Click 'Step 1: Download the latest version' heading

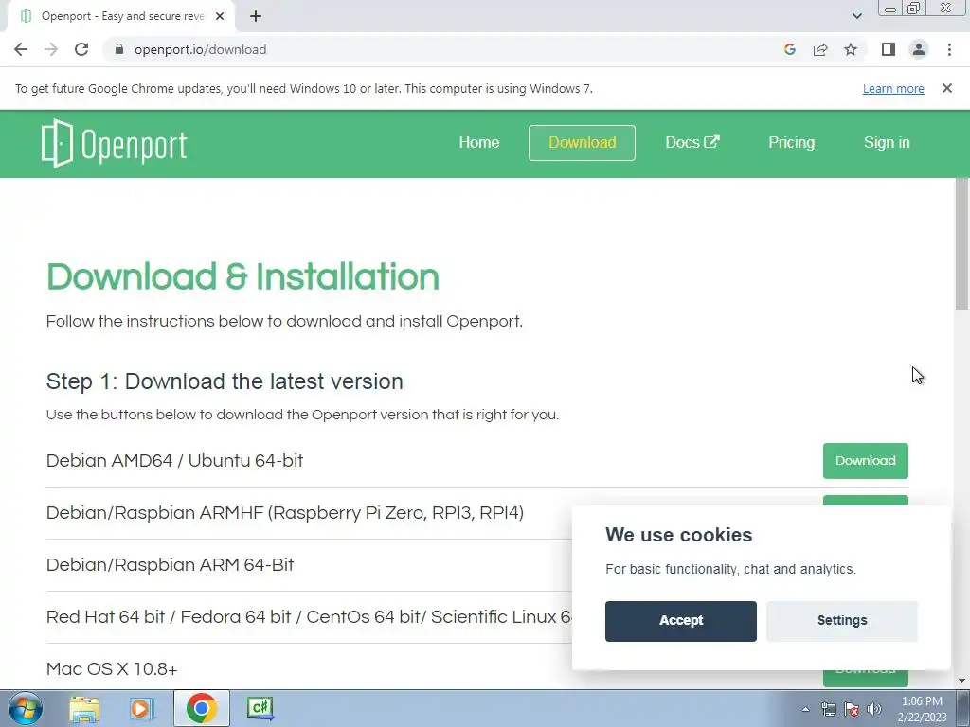coord(225,381)
